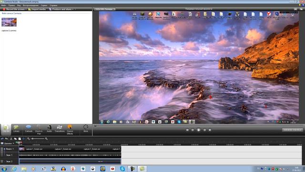Select the Видео 1 track label
Image resolution: width=305 pixels, height=172 pixels.
point(10,149)
